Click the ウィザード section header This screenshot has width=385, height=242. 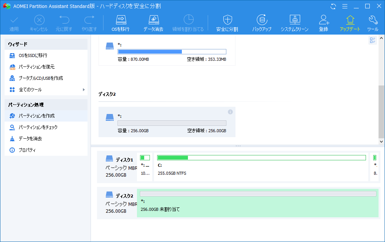(46, 44)
